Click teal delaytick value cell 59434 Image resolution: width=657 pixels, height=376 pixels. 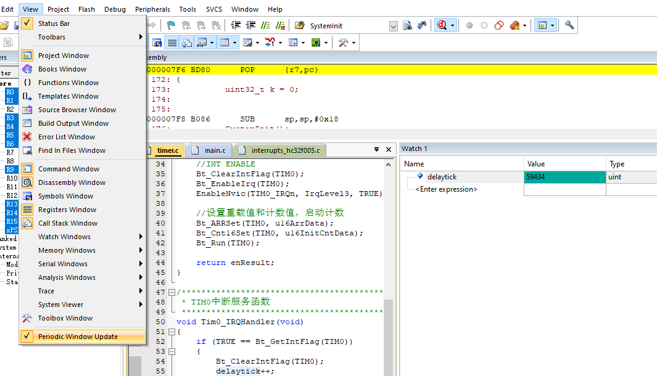coord(564,177)
